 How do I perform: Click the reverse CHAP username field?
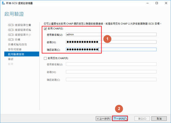111,64
